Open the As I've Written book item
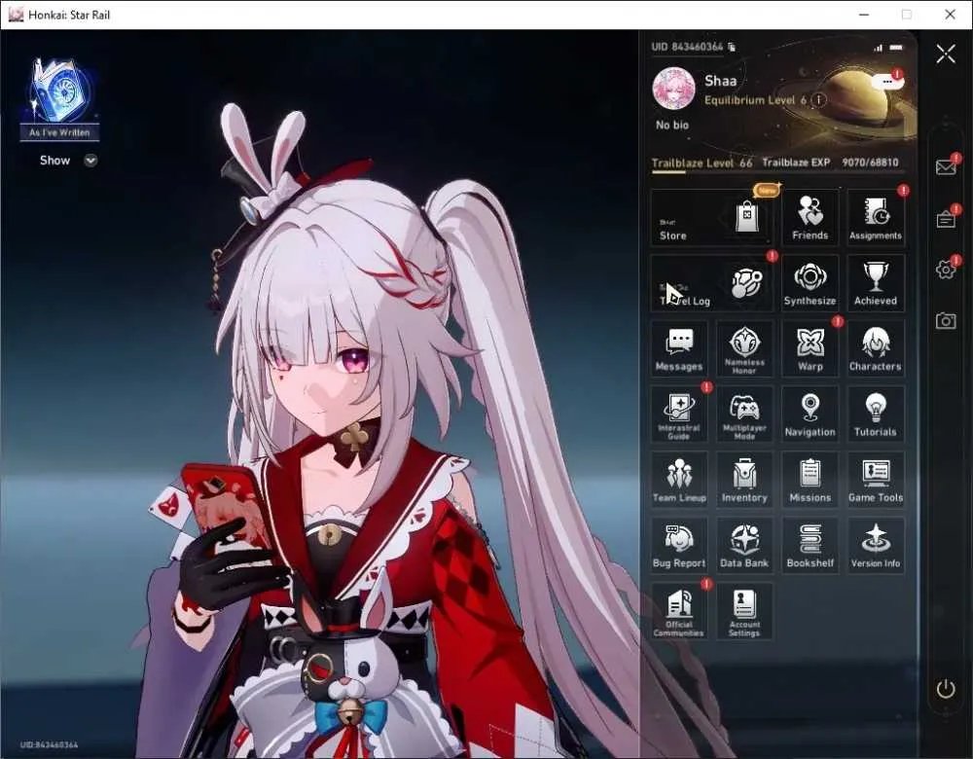Screen dimensions: 973x759 pyautogui.click(x=59, y=98)
